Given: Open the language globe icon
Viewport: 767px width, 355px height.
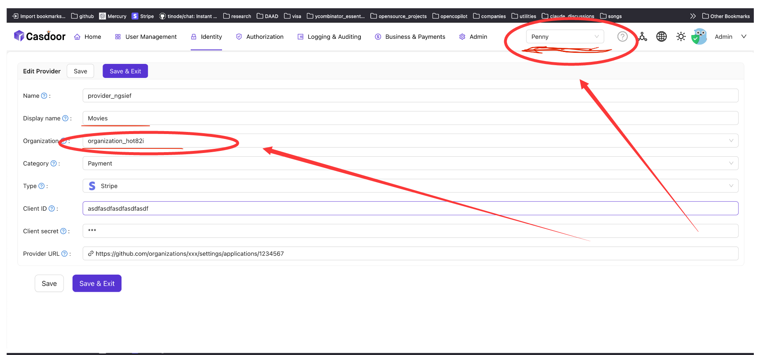Looking at the screenshot, I should [x=662, y=37].
